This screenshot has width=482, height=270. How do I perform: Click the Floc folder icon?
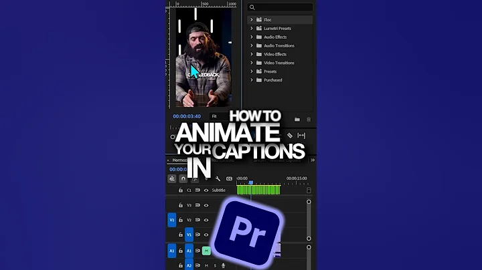(259, 19)
